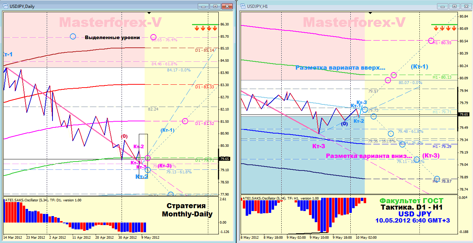This screenshot has width=473, height=243.
Task: Click the '(Кт-1)' label in the Daily chart
Action: point(167,130)
